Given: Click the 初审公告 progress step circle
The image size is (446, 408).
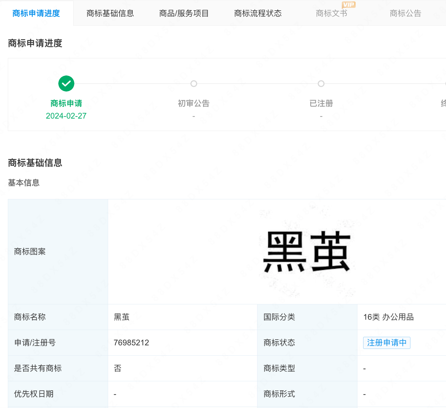Looking at the screenshot, I should 194,84.
